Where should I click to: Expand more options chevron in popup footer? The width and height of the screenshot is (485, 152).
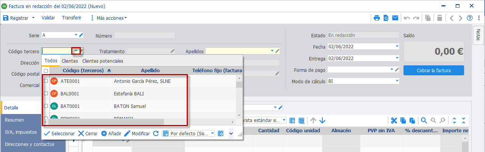pos(231,133)
